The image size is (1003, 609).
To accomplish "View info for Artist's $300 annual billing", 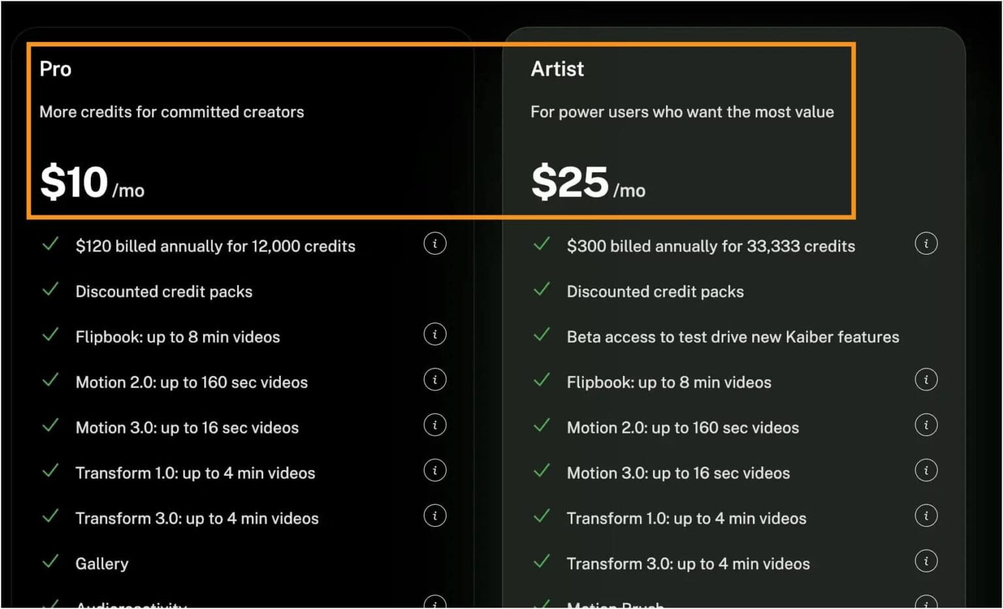I will (926, 243).
